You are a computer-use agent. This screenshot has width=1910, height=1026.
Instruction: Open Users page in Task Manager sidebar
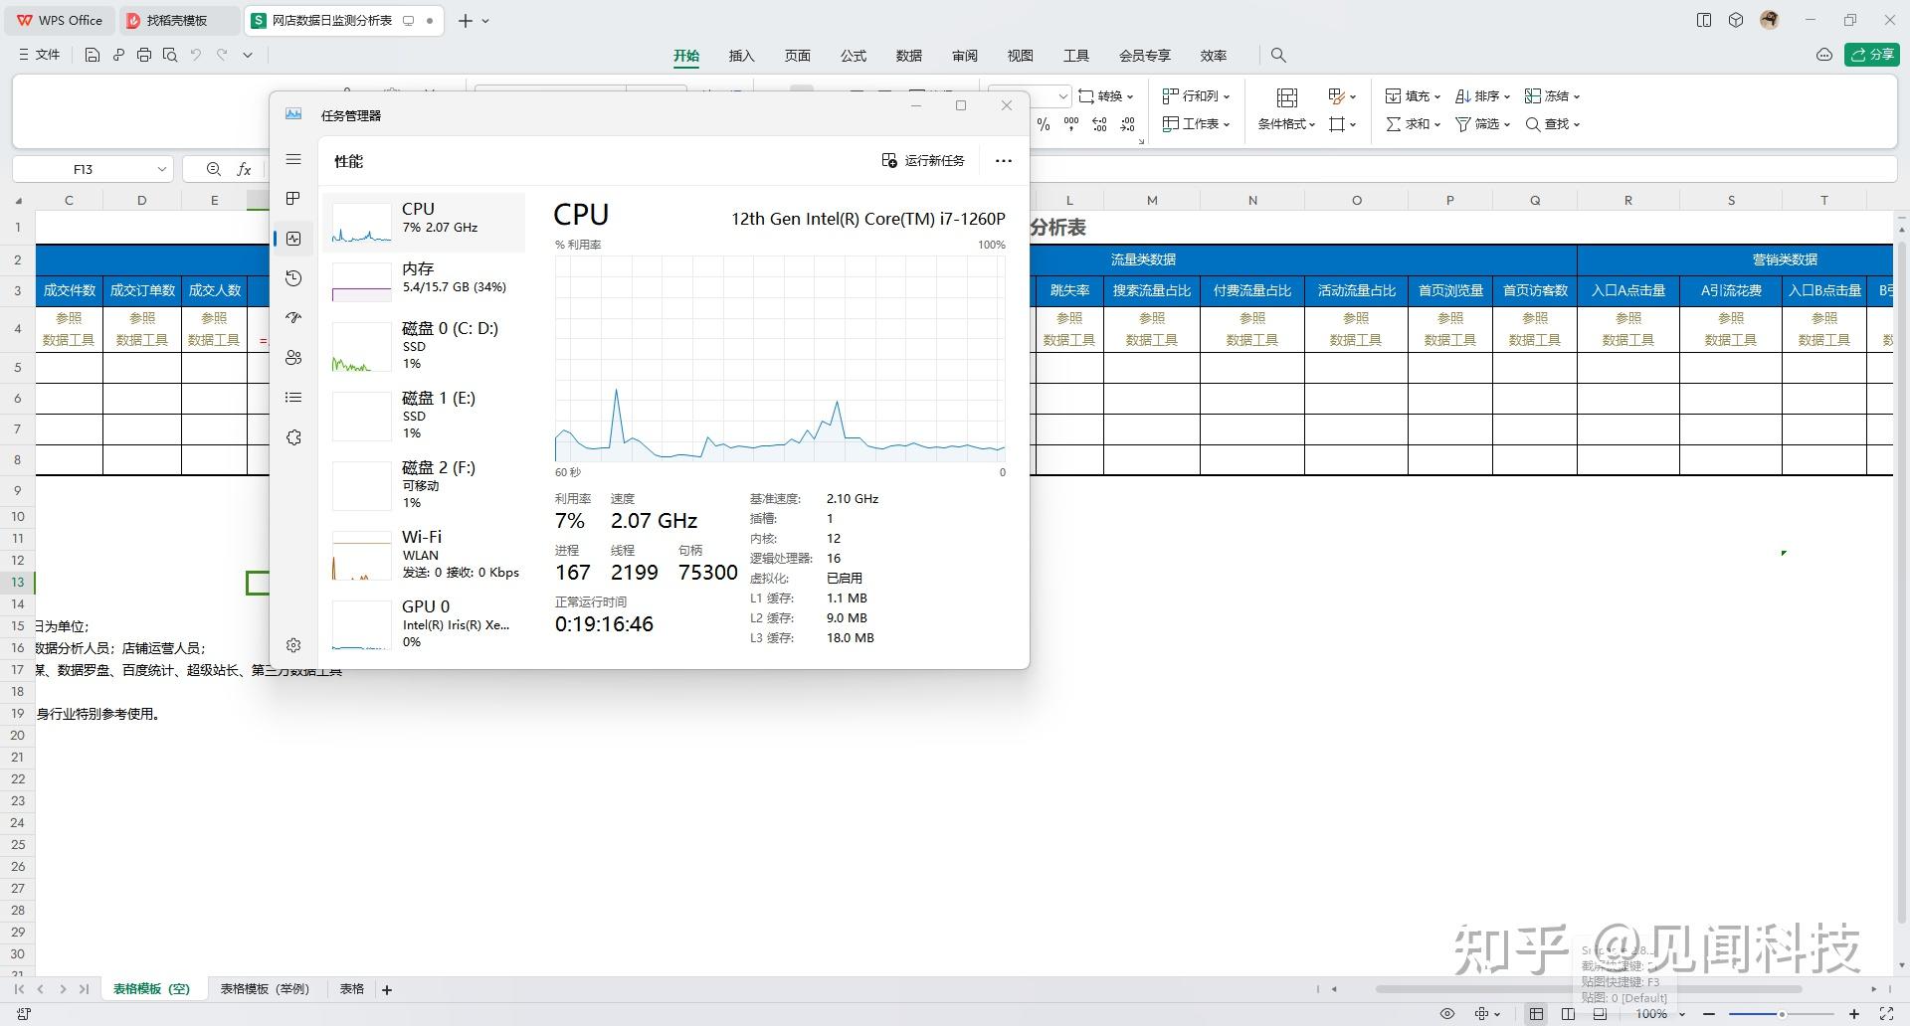pyautogui.click(x=292, y=358)
